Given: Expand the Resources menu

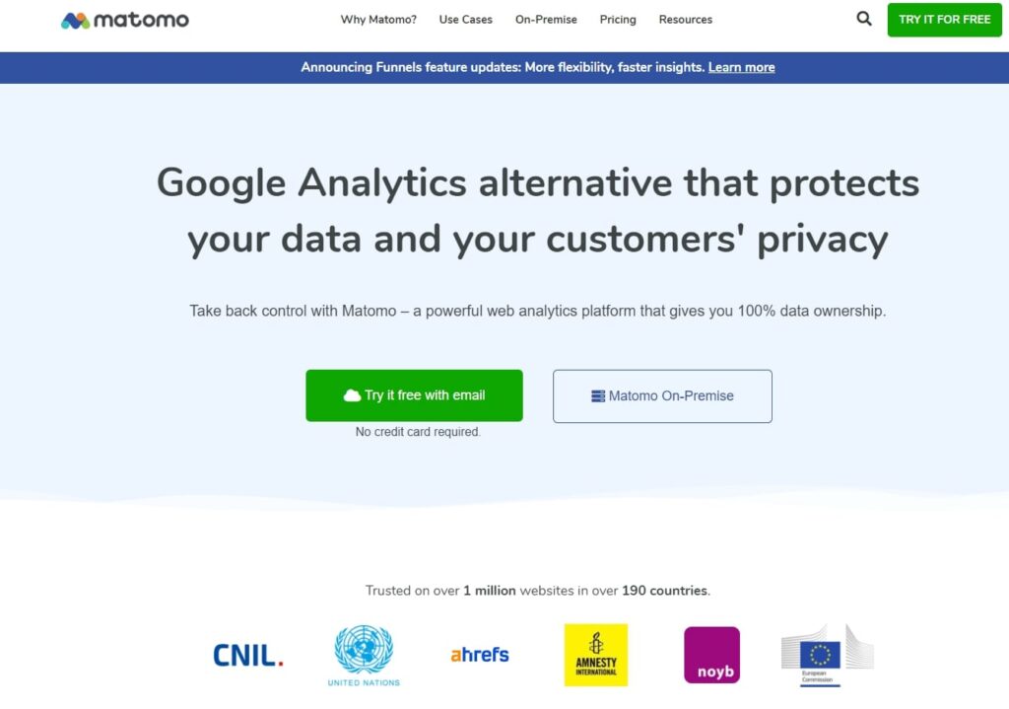Looking at the screenshot, I should (686, 20).
